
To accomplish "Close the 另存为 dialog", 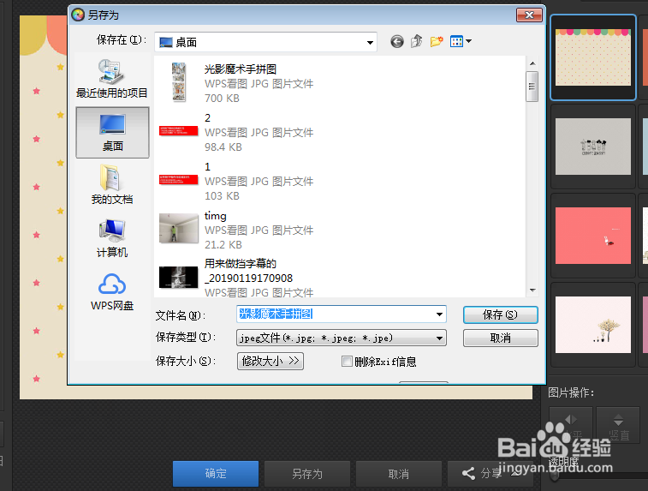I will pyautogui.click(x=529, y=15).
